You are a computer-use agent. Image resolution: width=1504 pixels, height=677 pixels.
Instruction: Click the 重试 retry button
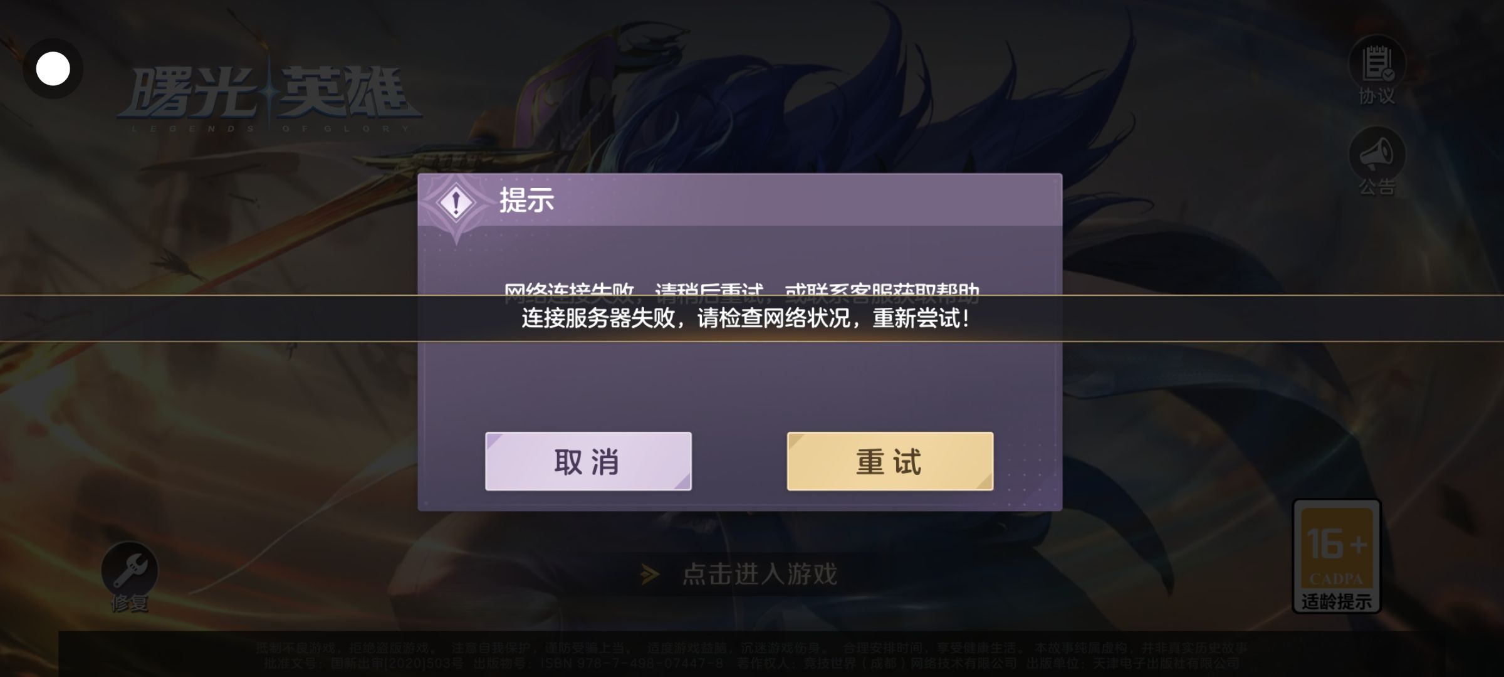point(890,461)
